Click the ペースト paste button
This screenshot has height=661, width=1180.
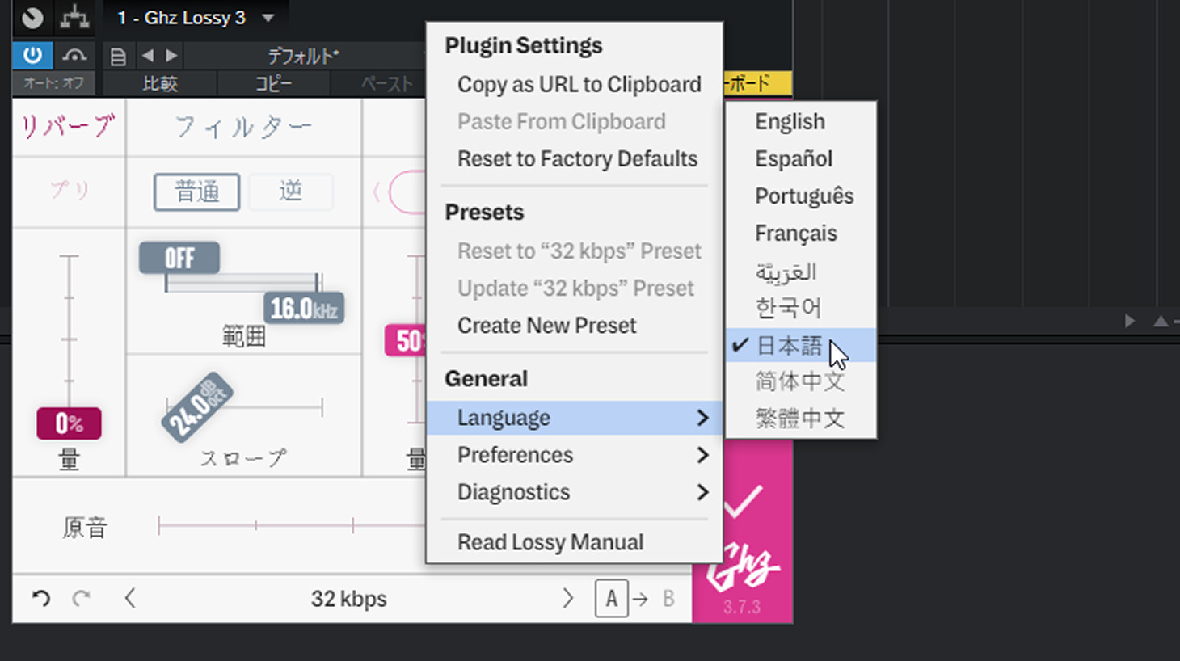pos(386,83)
